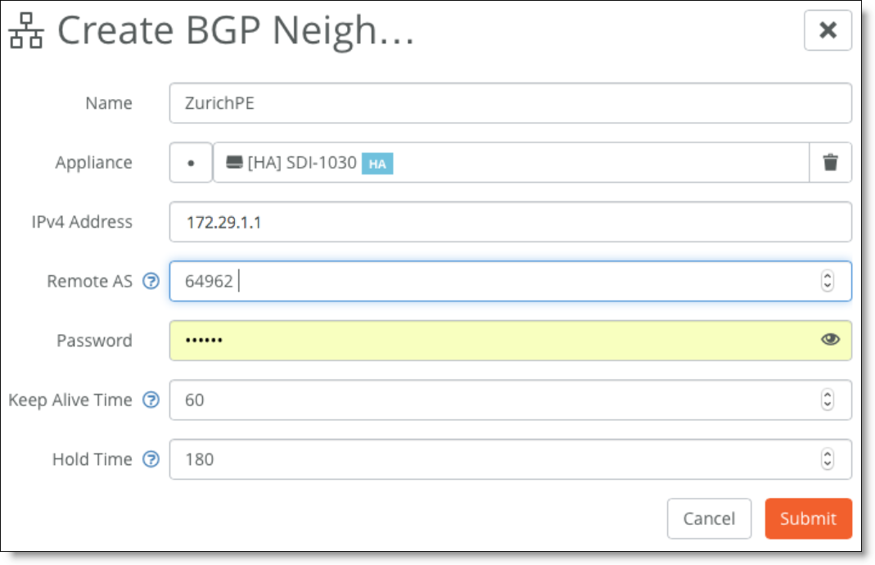
Task: Click the Hold Time field showing 180
Action: pos(511,459)
